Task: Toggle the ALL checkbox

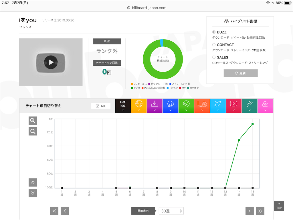Action: (x=98, y=106)
